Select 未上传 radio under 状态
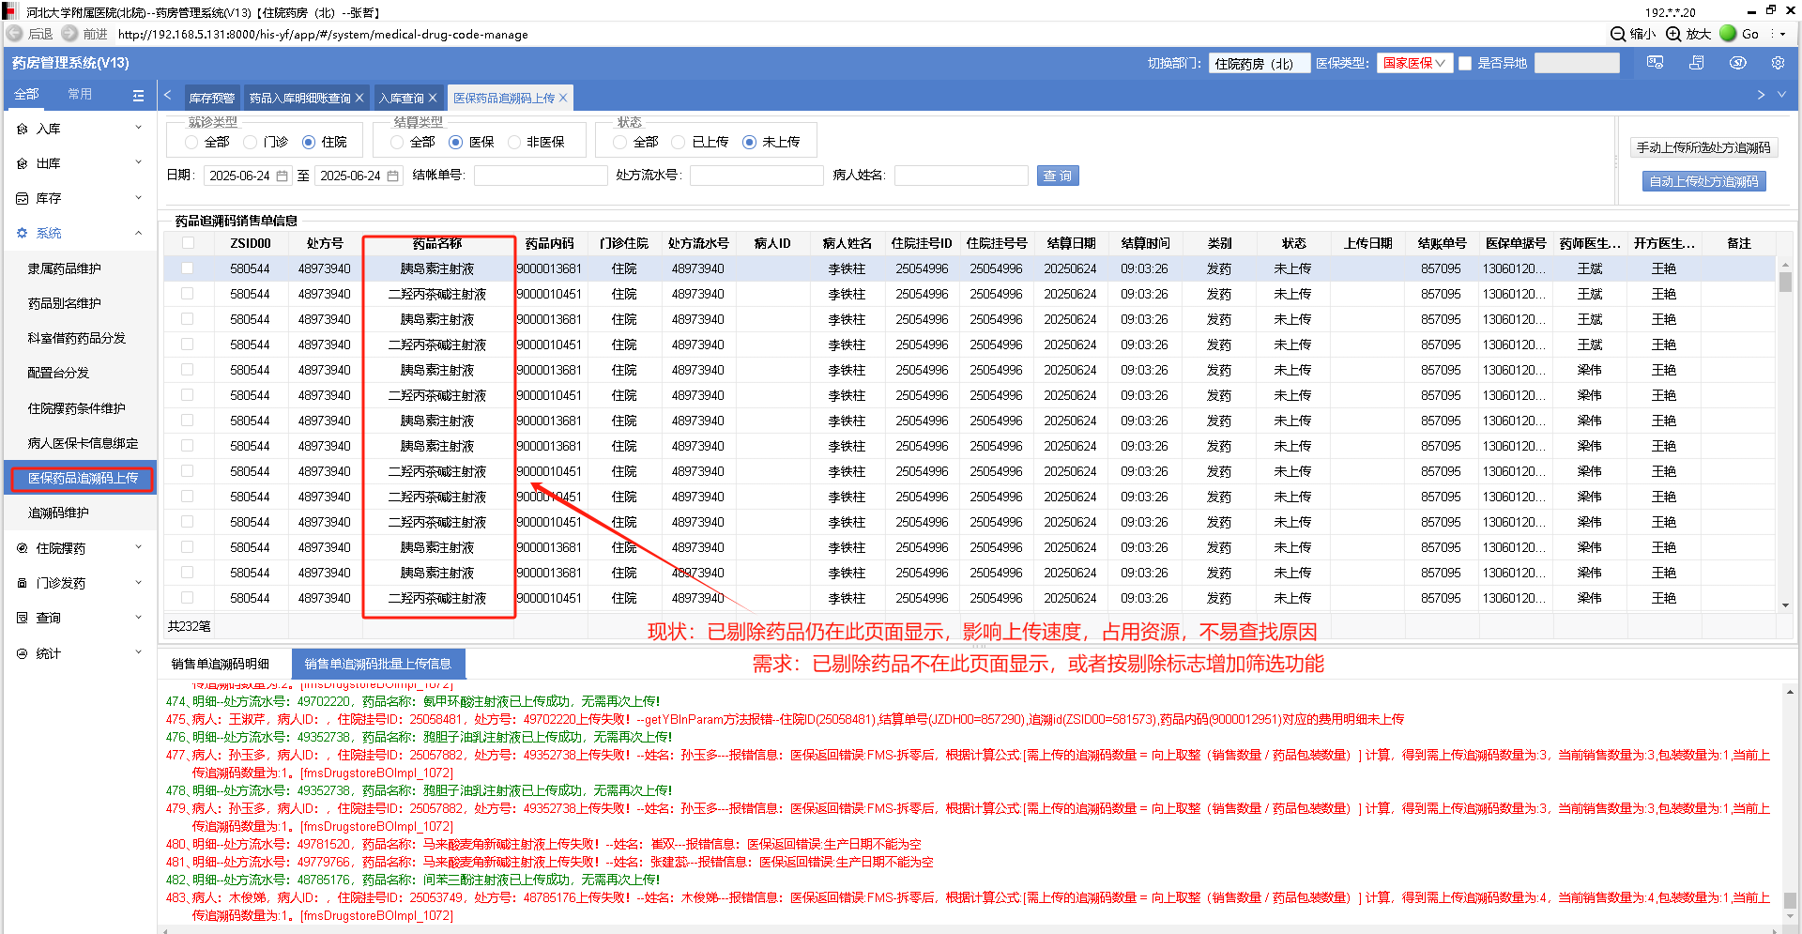 tap(749, 142)
